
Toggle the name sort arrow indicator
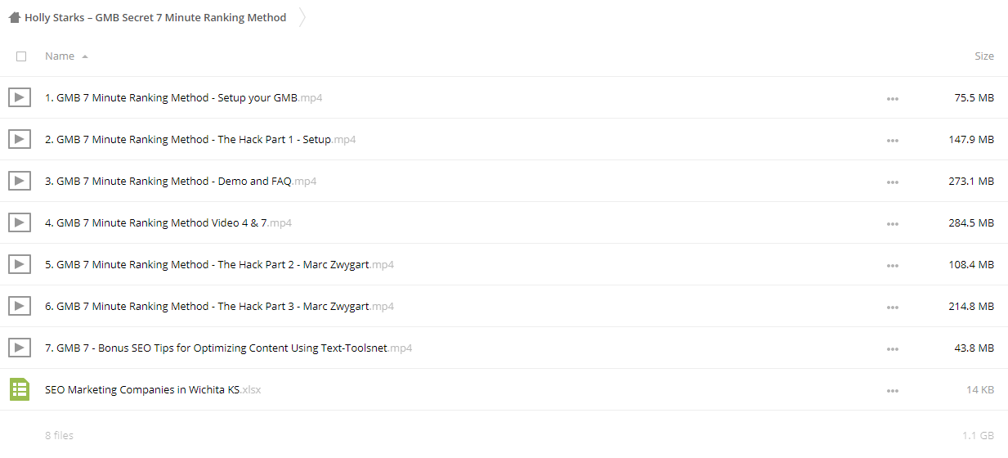tap(85, 56)
